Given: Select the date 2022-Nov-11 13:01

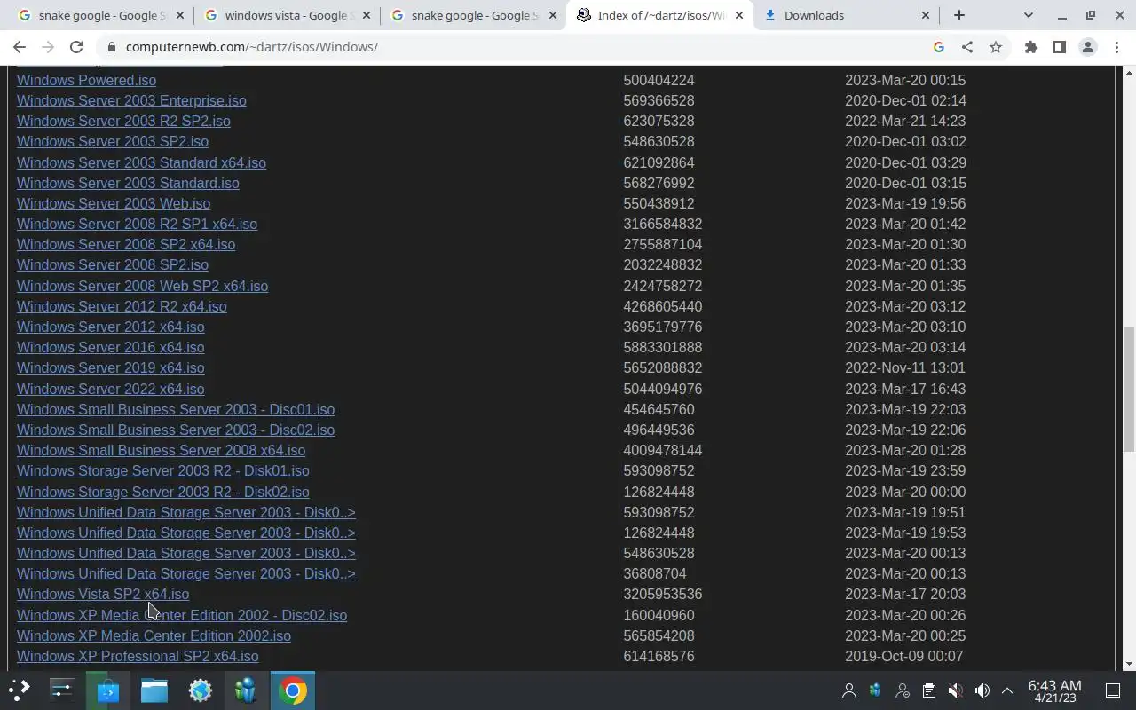Looking at the screenshot, I should coord(905,367).
